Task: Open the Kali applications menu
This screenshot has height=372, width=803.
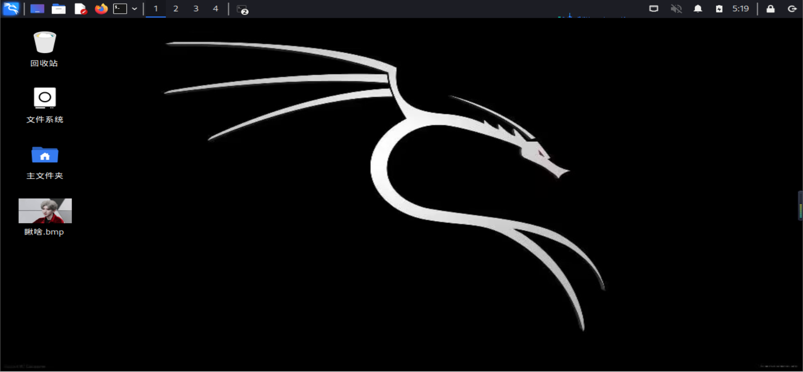Action: (x=11, y=8)
